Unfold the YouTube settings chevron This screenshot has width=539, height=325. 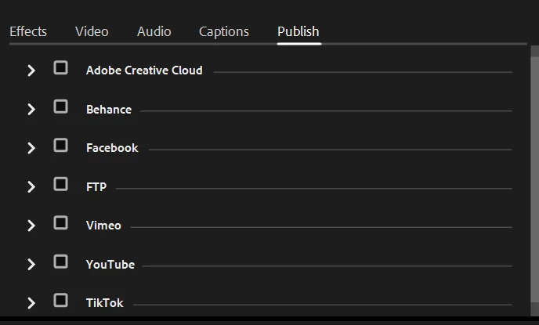[x=31, y=265]
